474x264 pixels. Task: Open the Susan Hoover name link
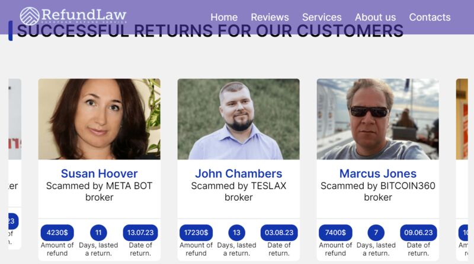pos(99,174)
